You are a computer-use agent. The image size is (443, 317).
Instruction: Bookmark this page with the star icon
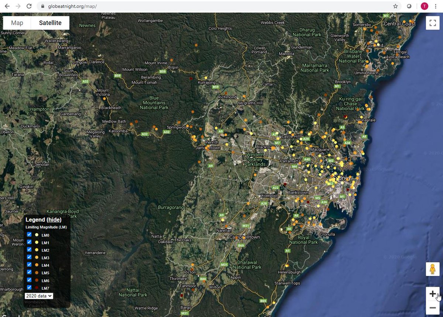click(395, 6)
